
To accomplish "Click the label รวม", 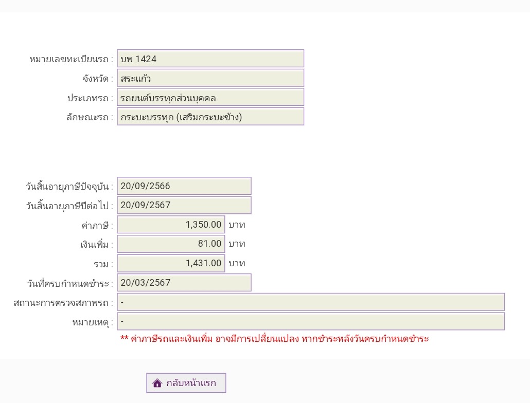I will click(103, 264).
